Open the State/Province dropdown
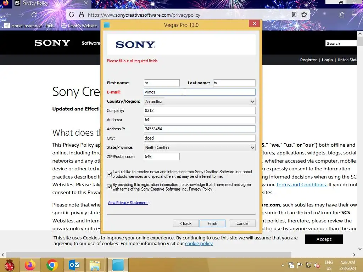This screenshot has height=272, width=363. (200, 148)
